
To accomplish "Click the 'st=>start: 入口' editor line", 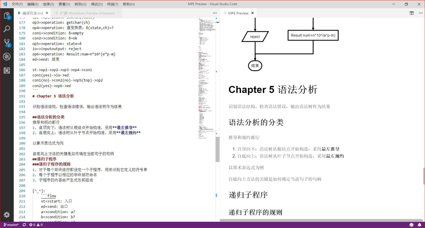I will point(56,201).
